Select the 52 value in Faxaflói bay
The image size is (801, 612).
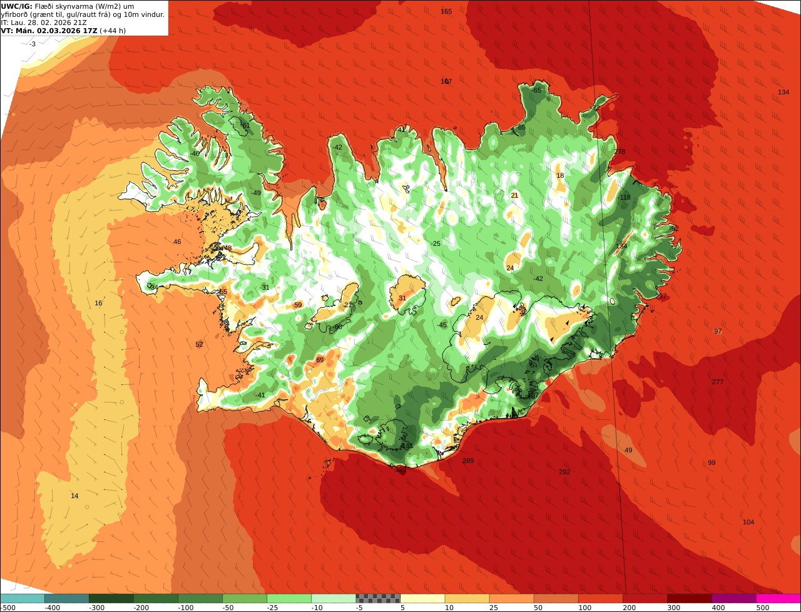199,344
